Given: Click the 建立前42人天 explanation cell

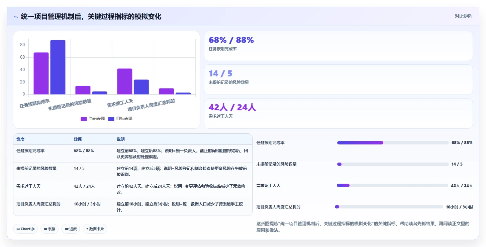Looking at the screenshot, I should (181, 189).
